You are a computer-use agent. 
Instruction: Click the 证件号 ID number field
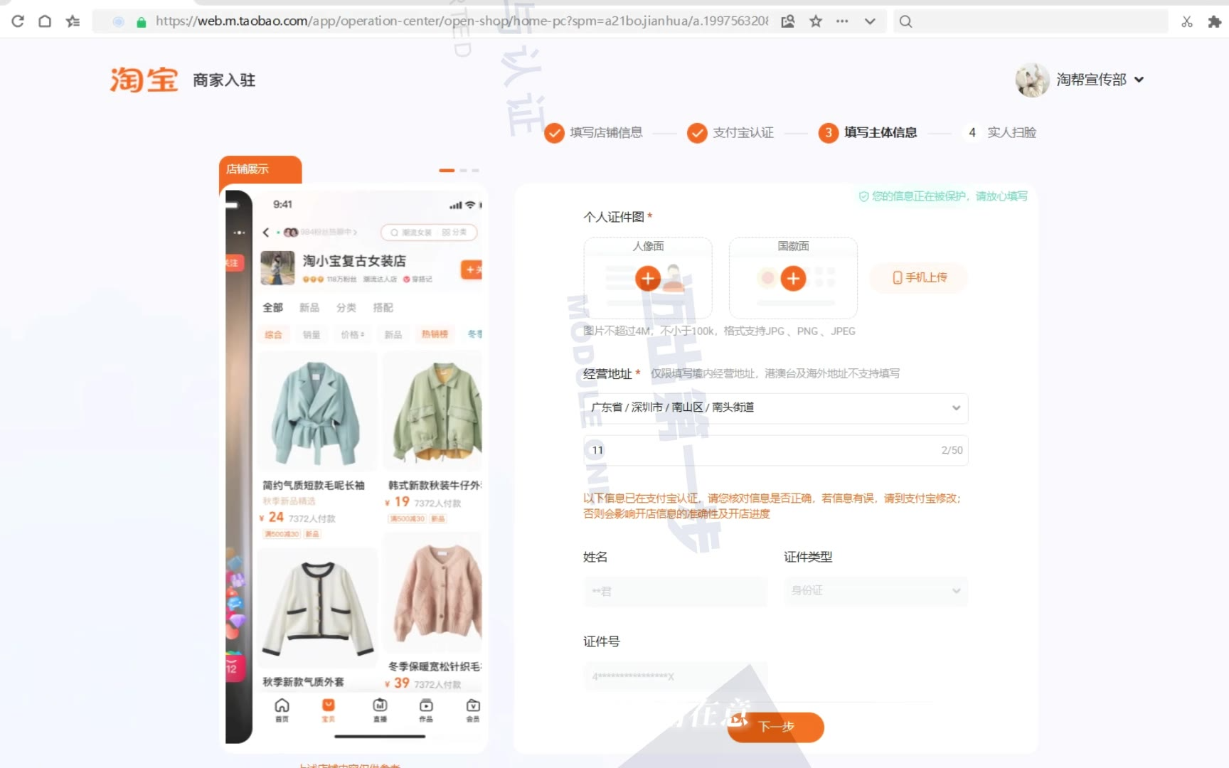pyautogui.click(x=675, y=676)
